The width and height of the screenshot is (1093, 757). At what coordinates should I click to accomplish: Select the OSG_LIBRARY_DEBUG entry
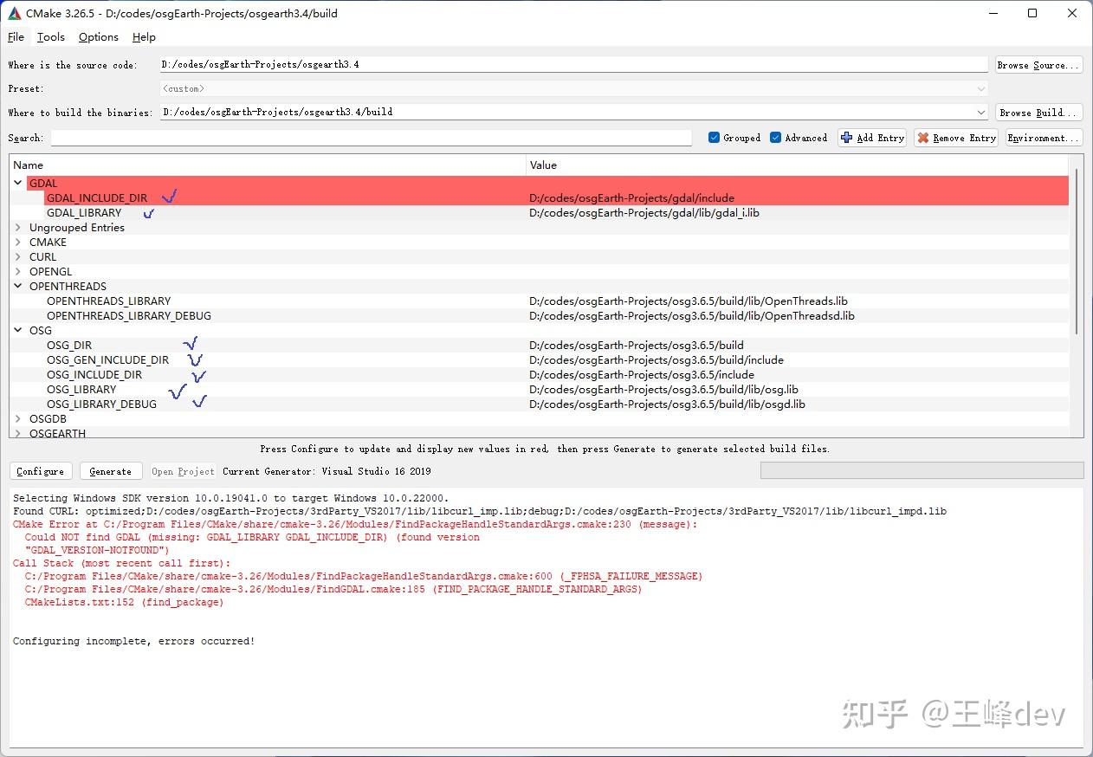(102, 404)
